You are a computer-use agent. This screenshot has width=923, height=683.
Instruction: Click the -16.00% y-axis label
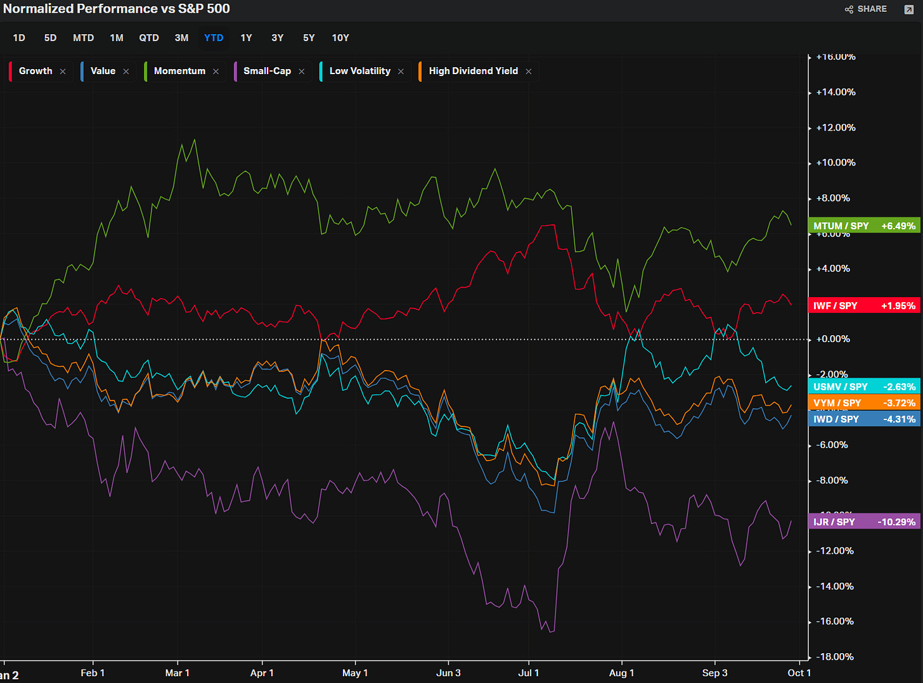click(836, 621)
